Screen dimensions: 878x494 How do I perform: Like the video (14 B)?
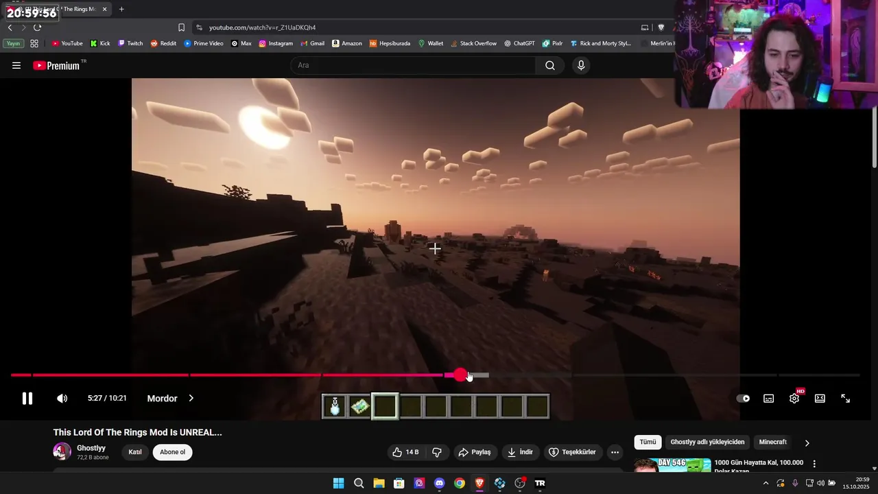click(405, 452)
